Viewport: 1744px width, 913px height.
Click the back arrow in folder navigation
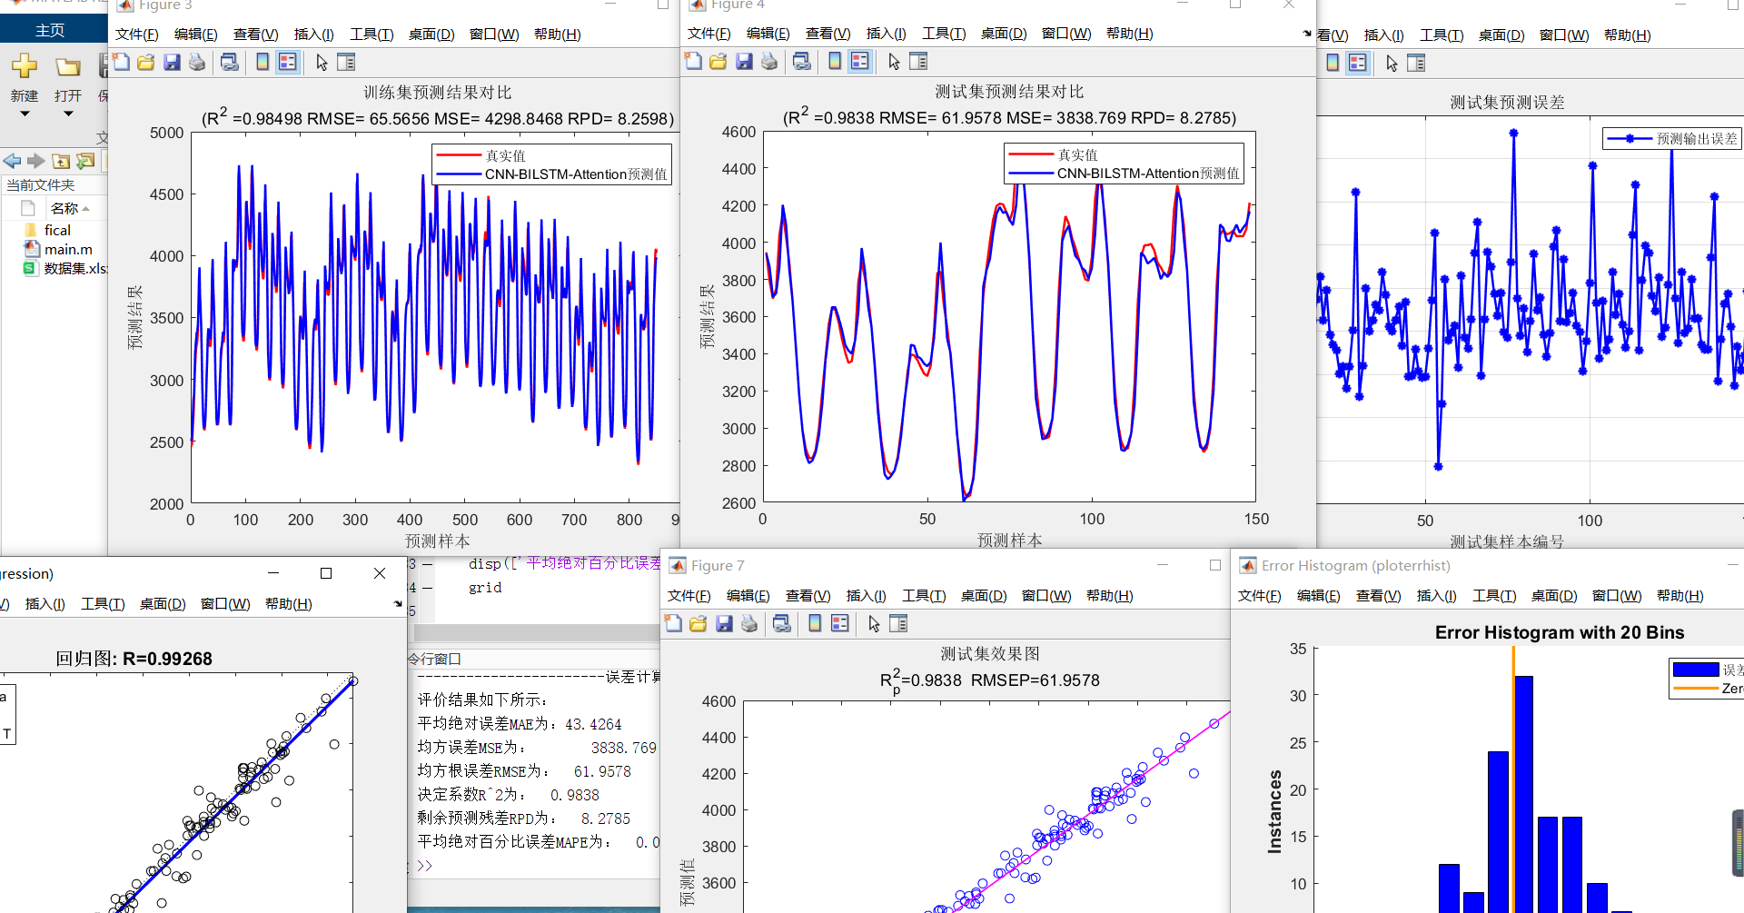coord(13,162)
